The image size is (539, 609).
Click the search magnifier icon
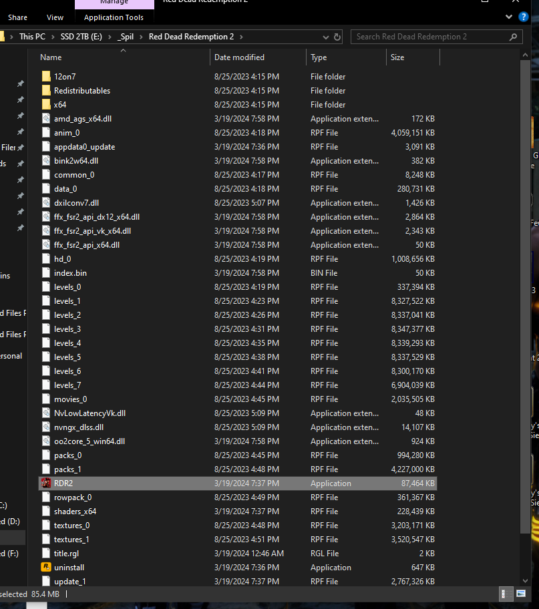pos(514,37)
